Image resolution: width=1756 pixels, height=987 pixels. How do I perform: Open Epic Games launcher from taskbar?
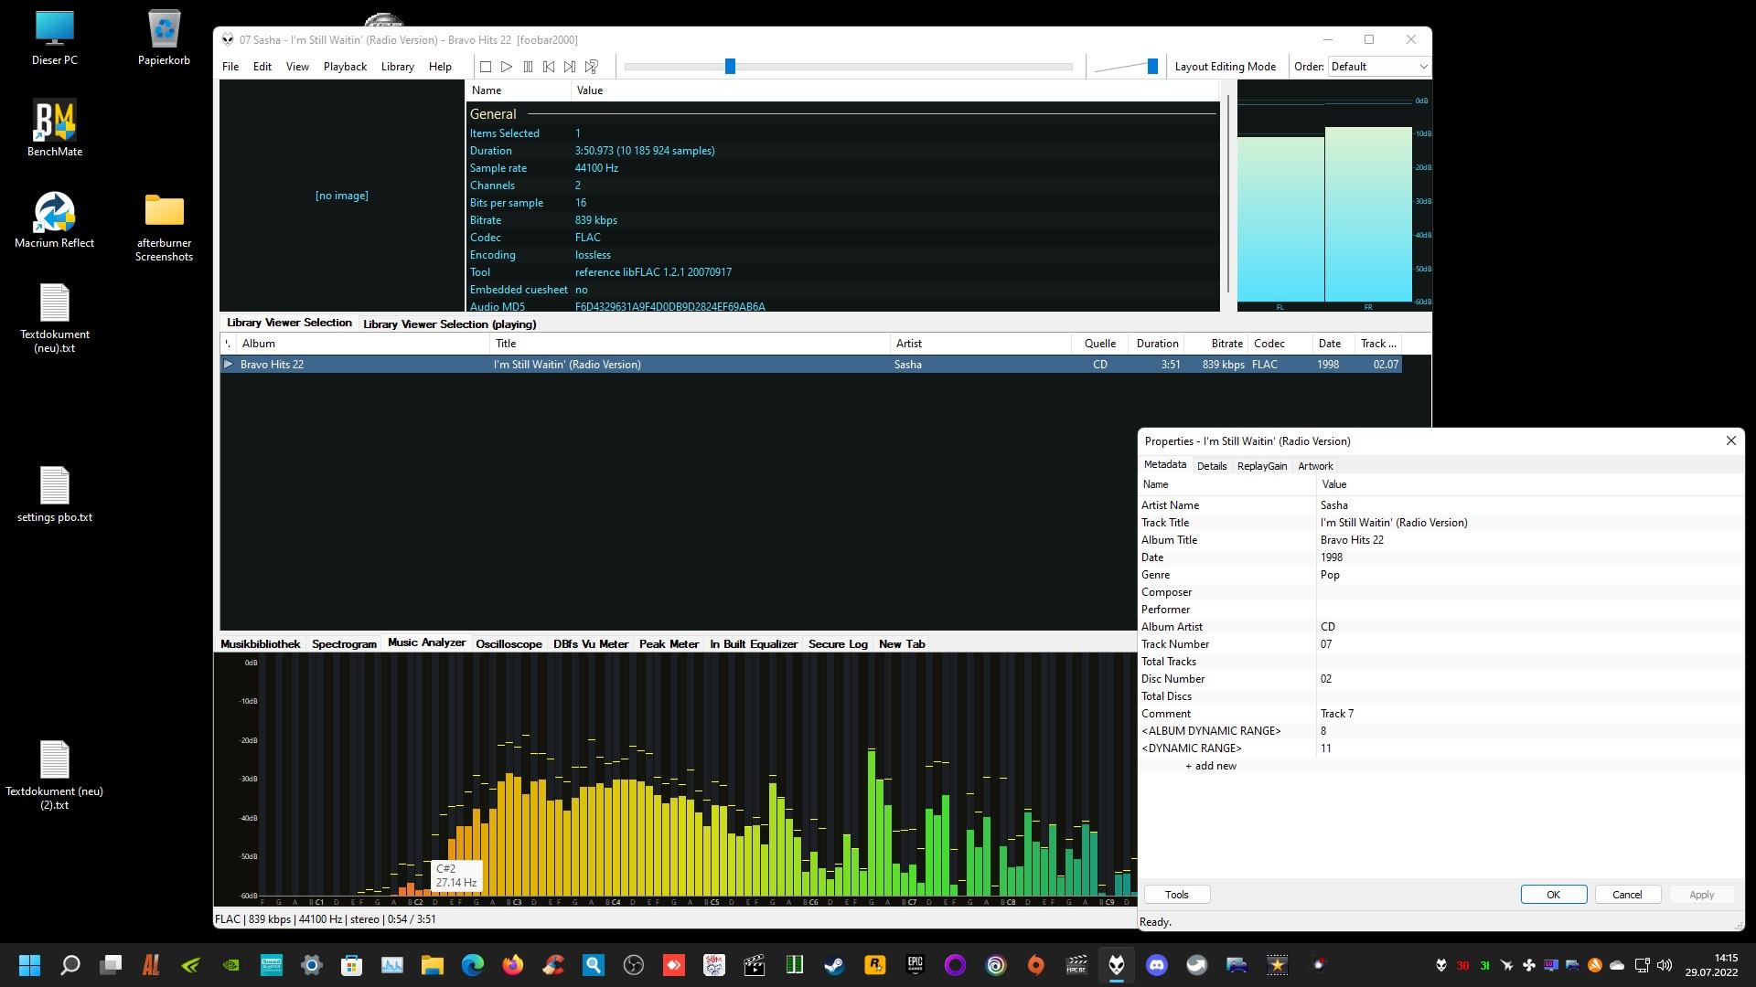pyautogui.click(x=915, y=965)
